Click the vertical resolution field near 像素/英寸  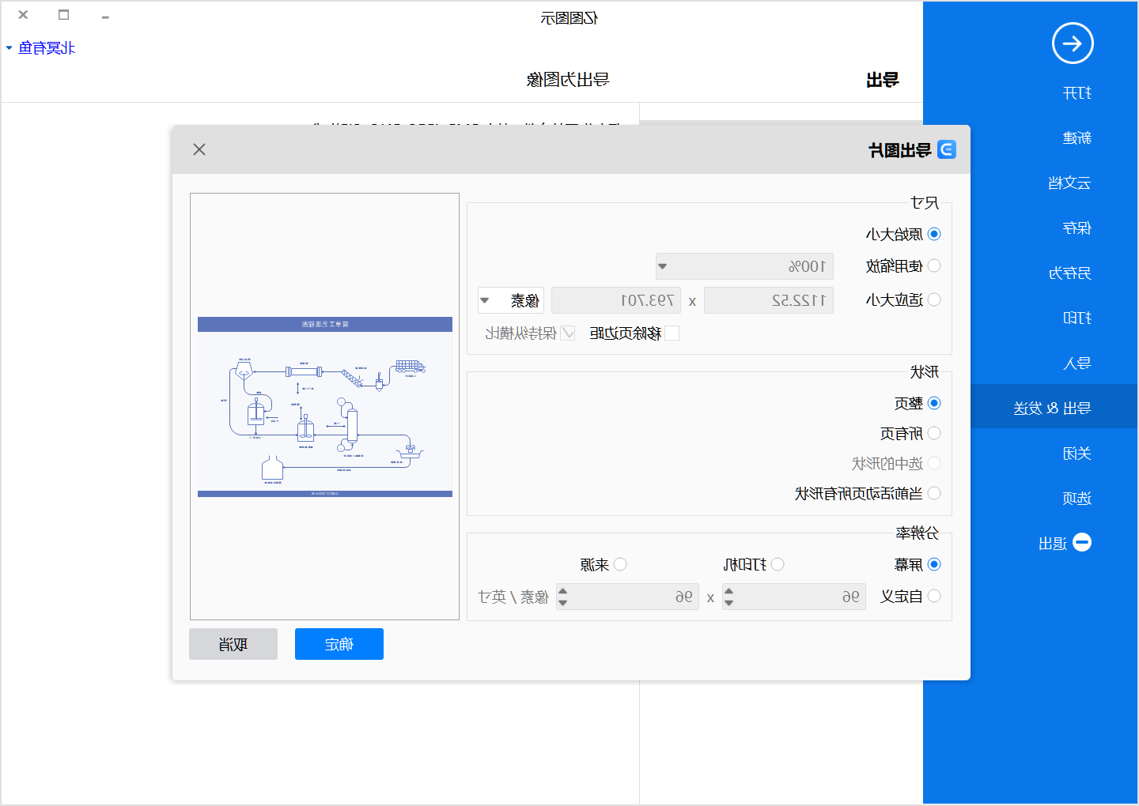click(628, 597)
